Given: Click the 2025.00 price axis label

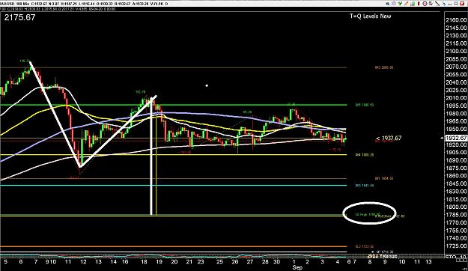Looking at the screenshot, I should (456, 90).
